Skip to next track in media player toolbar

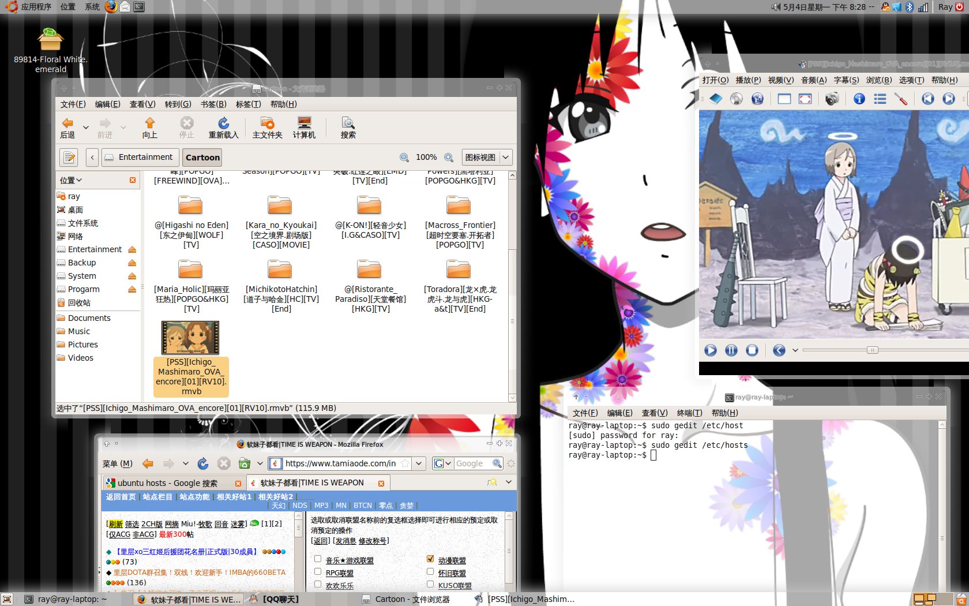[949, 99]
